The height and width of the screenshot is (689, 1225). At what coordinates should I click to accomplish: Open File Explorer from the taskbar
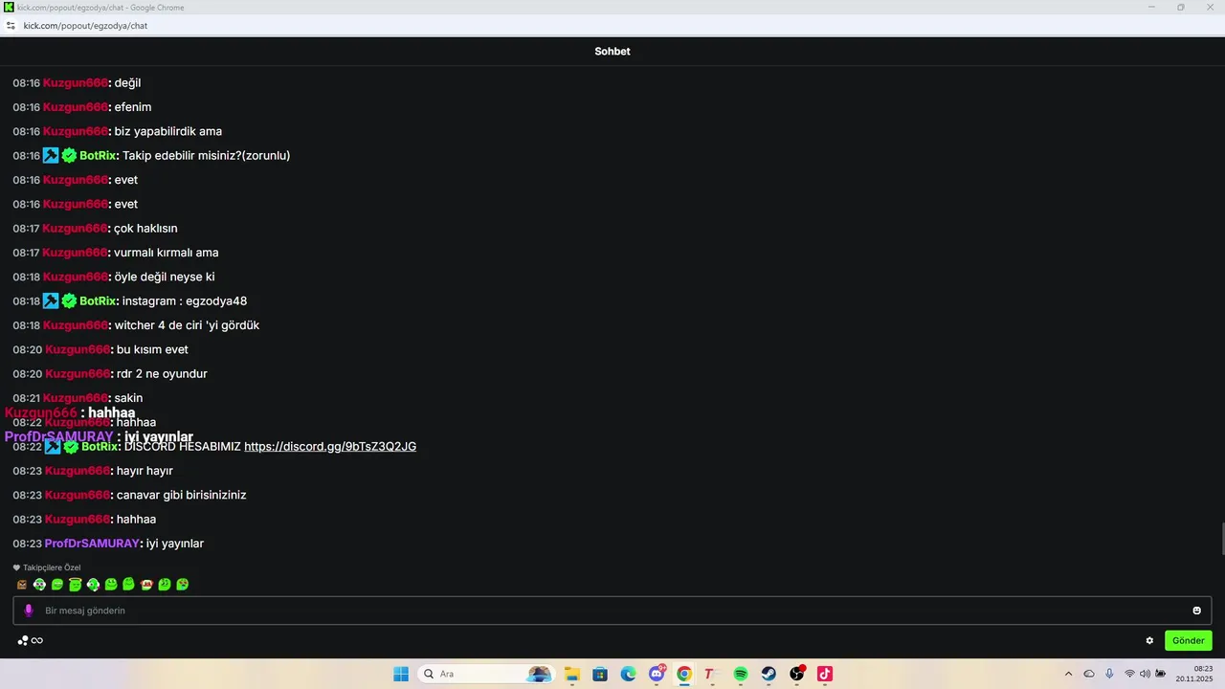pyautogui.click(x=571, y=674)
